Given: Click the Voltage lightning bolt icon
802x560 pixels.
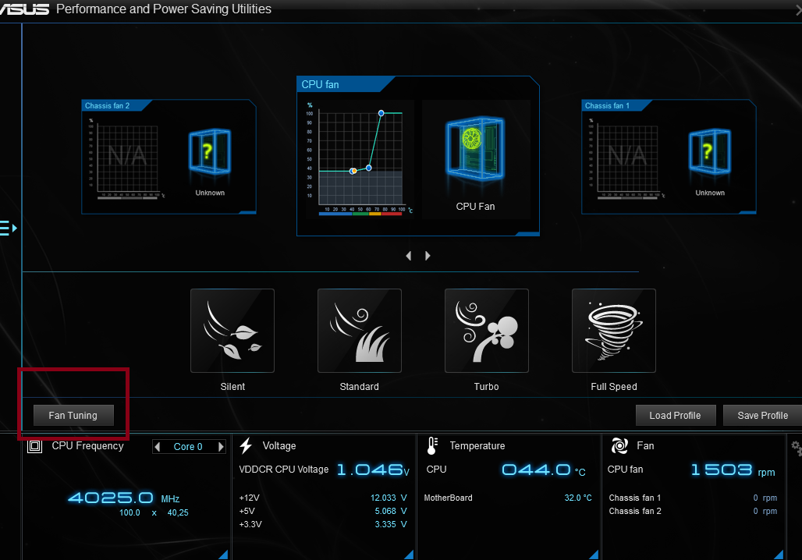Looking at the screenshot, I should point(246,446).
